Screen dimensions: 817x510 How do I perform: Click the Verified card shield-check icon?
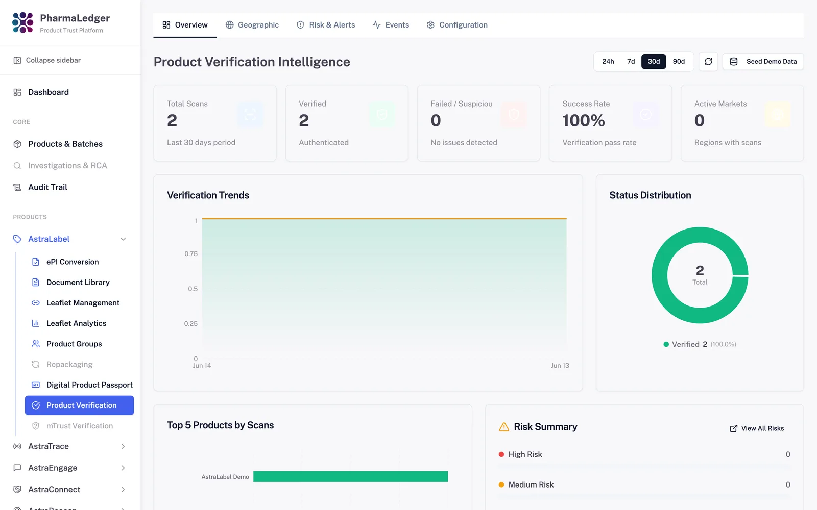tap(382, 115)
